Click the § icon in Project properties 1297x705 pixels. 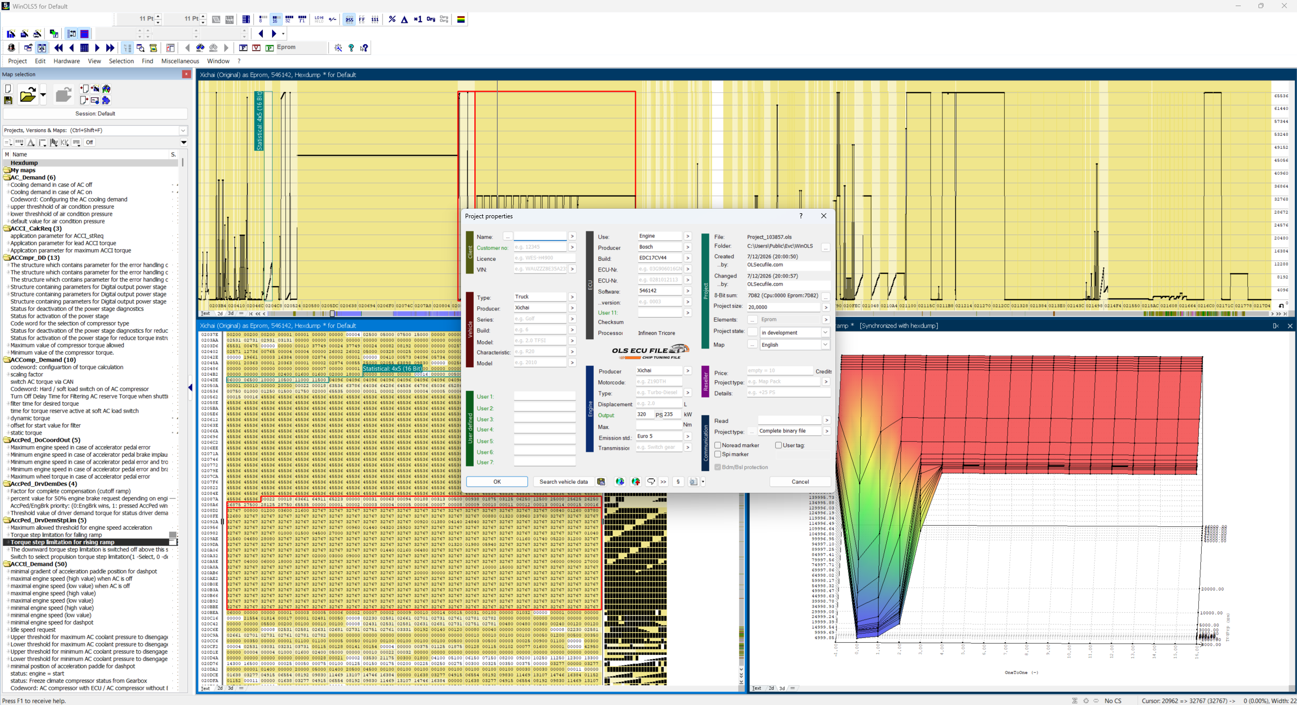[x=678, y=482]
